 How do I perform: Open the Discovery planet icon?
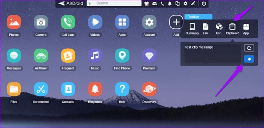point(149,89)
